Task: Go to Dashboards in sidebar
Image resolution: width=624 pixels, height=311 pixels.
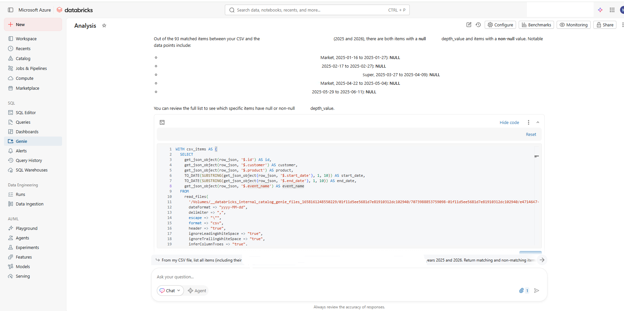Action: pos(27,132)
